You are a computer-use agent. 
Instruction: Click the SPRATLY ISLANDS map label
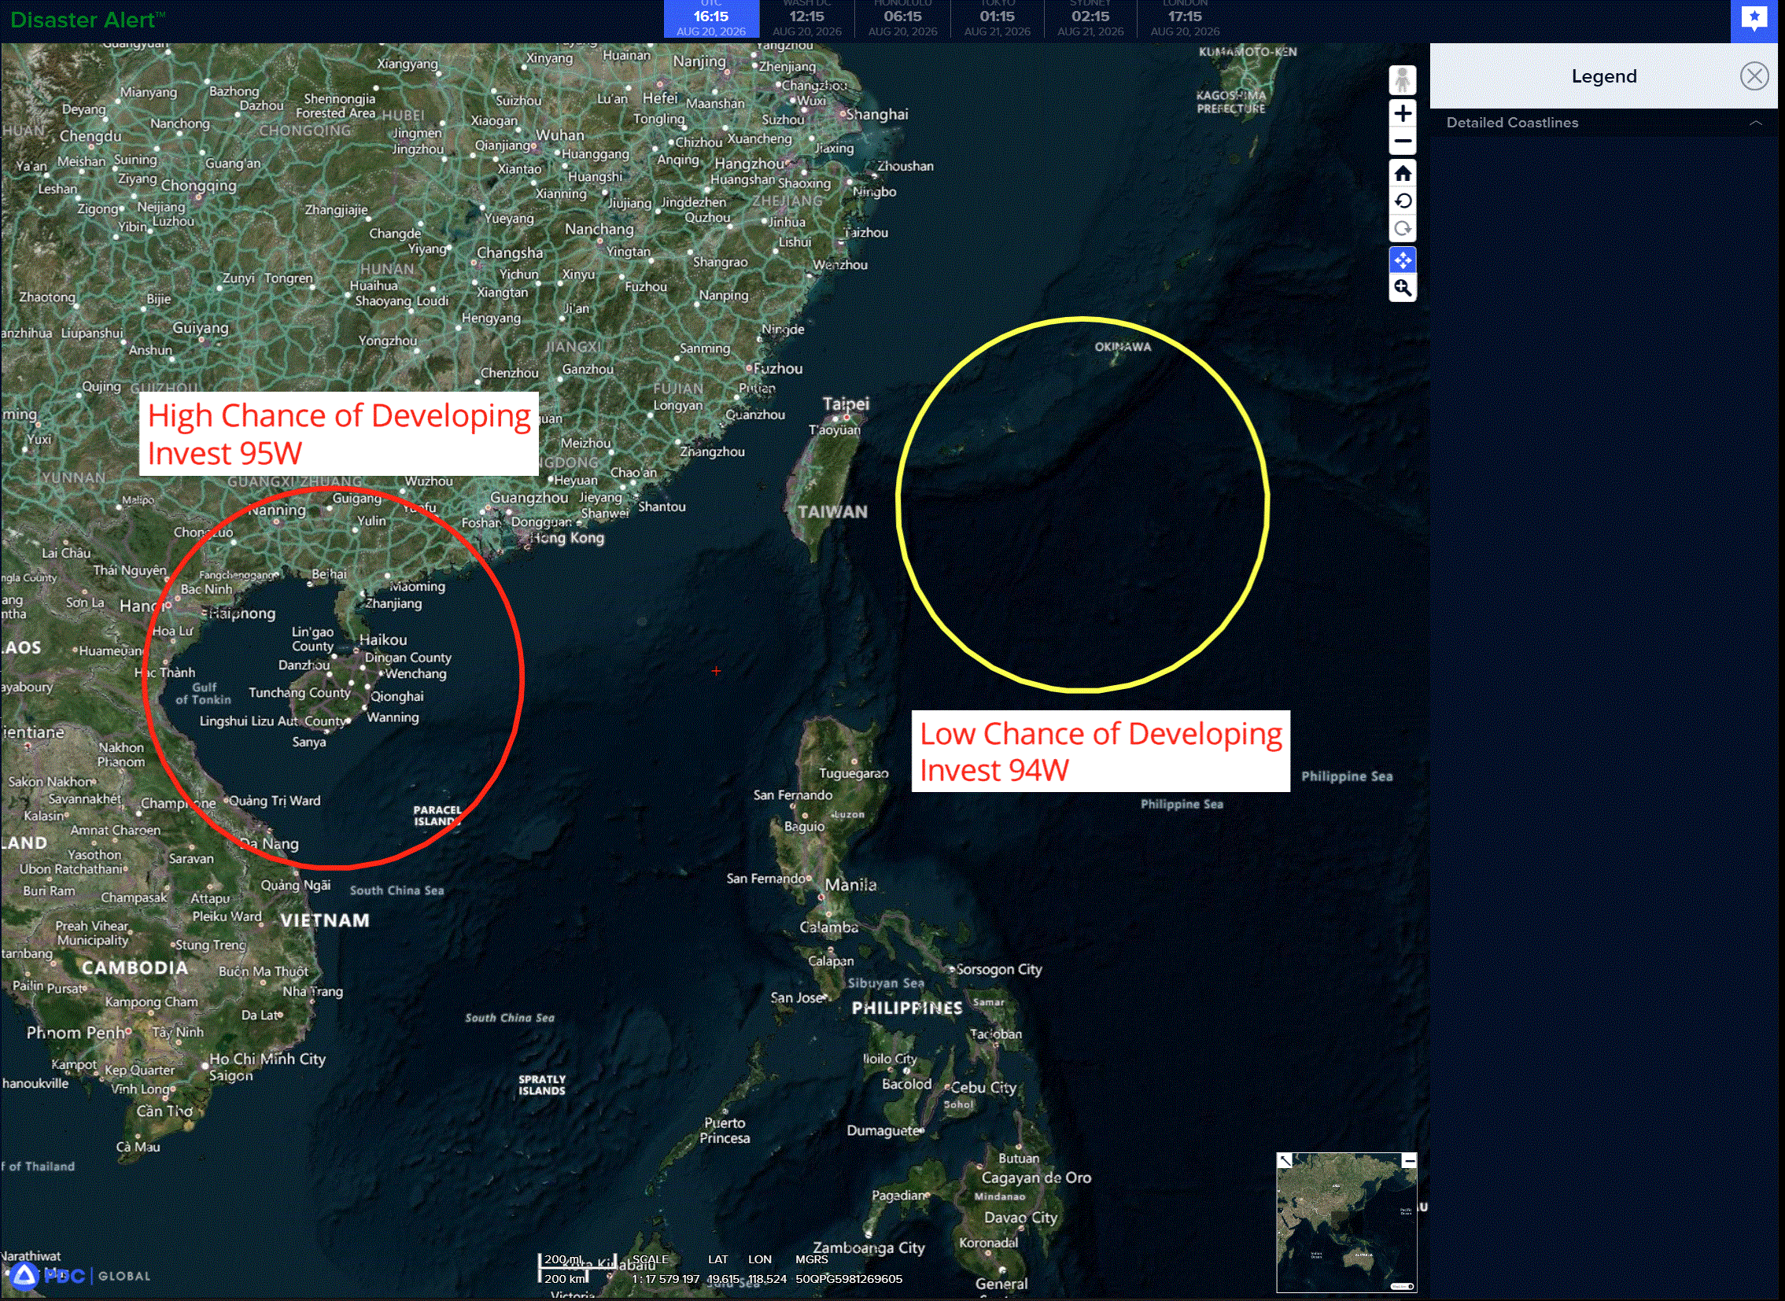click(542, 1085)
